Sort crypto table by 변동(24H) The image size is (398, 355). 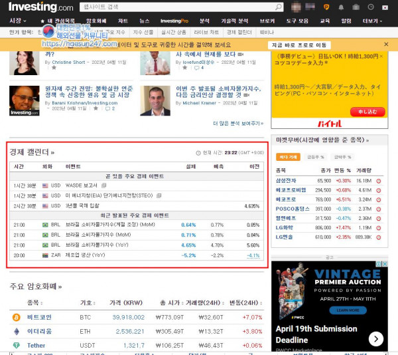pos(245,302)
